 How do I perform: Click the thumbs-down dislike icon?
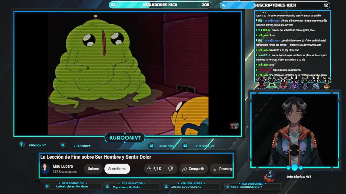(171, 169)
